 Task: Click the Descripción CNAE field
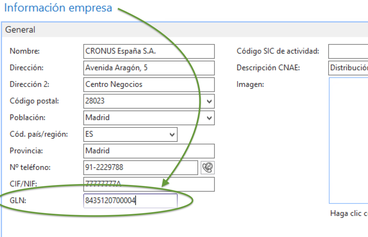tap(348, 68)
